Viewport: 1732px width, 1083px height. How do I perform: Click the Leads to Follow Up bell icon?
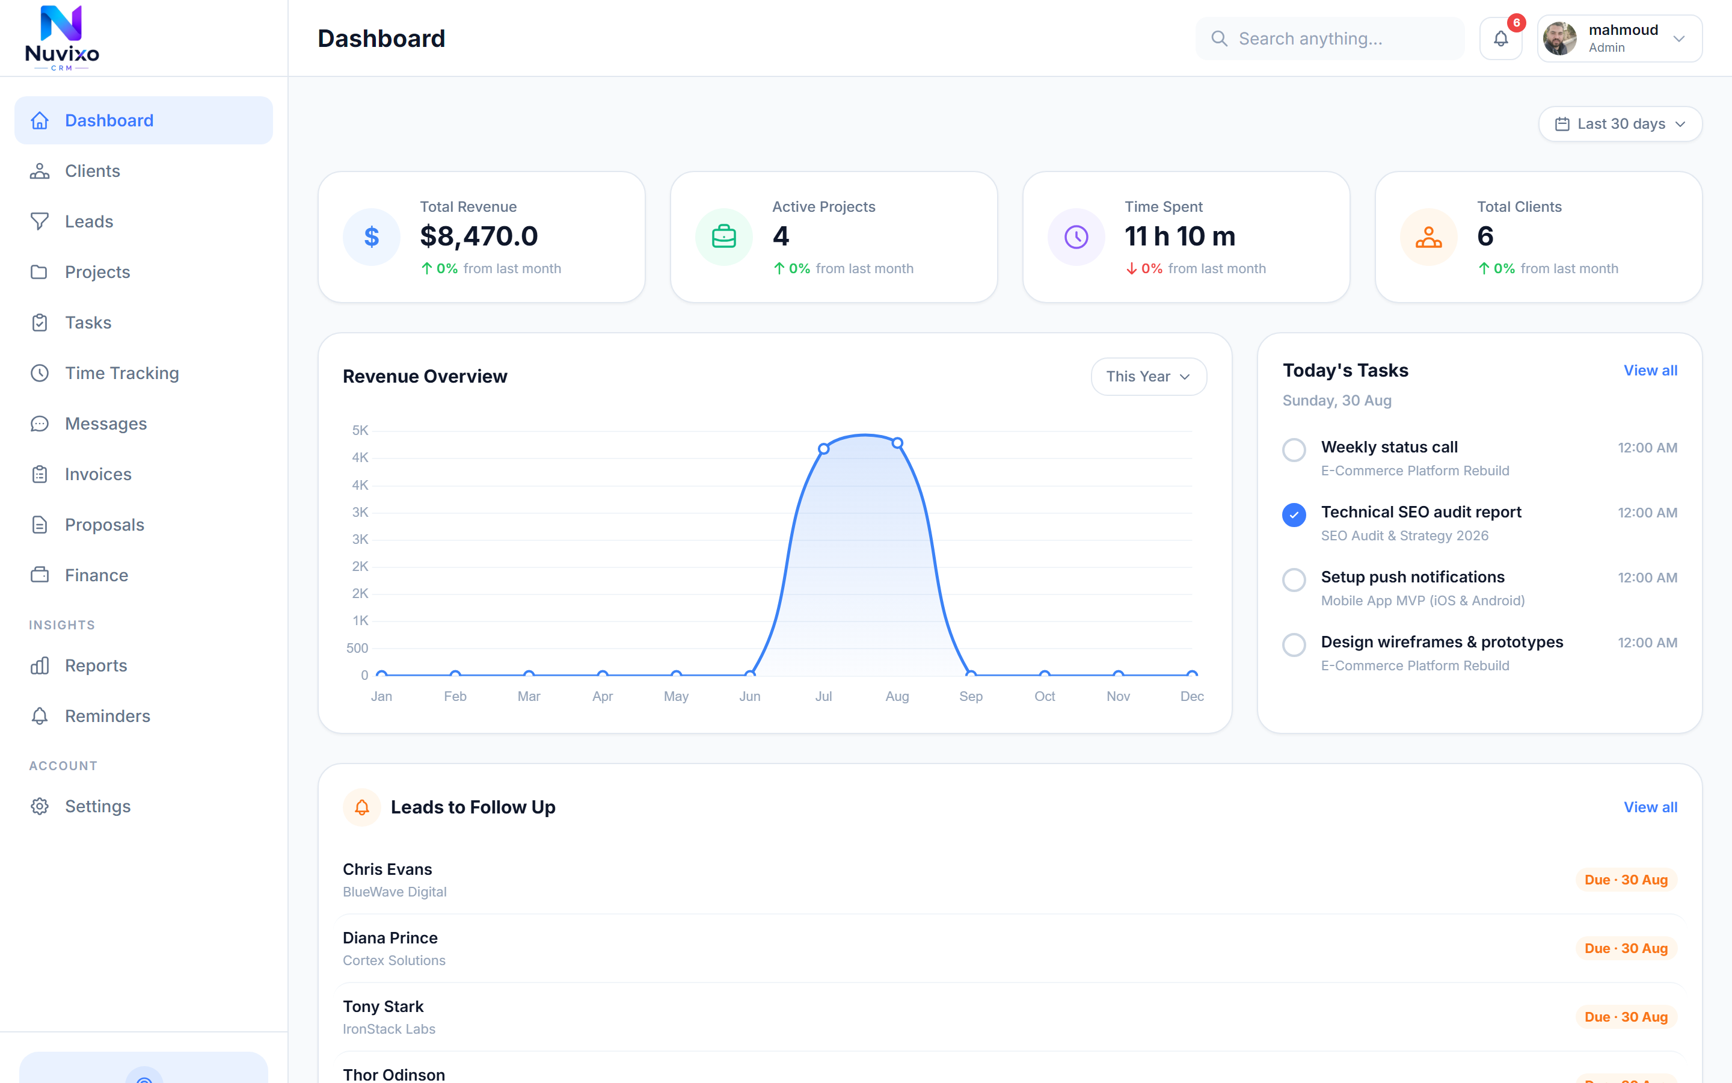(362, 807)
